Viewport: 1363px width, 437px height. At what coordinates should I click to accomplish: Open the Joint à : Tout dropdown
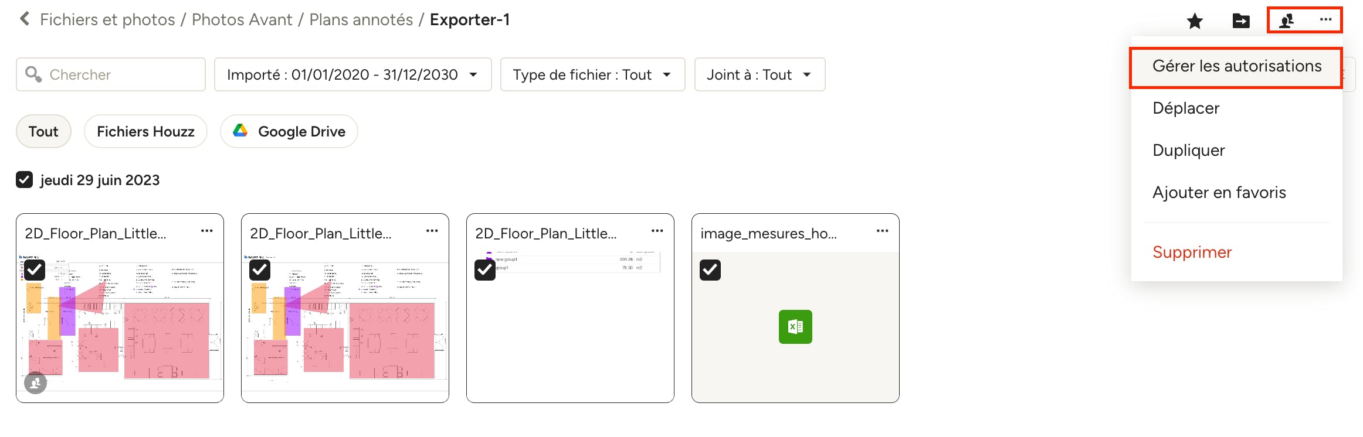(760, 74)
